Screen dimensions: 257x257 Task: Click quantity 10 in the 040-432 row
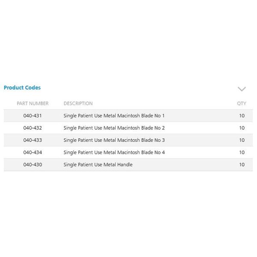point(242,128)
